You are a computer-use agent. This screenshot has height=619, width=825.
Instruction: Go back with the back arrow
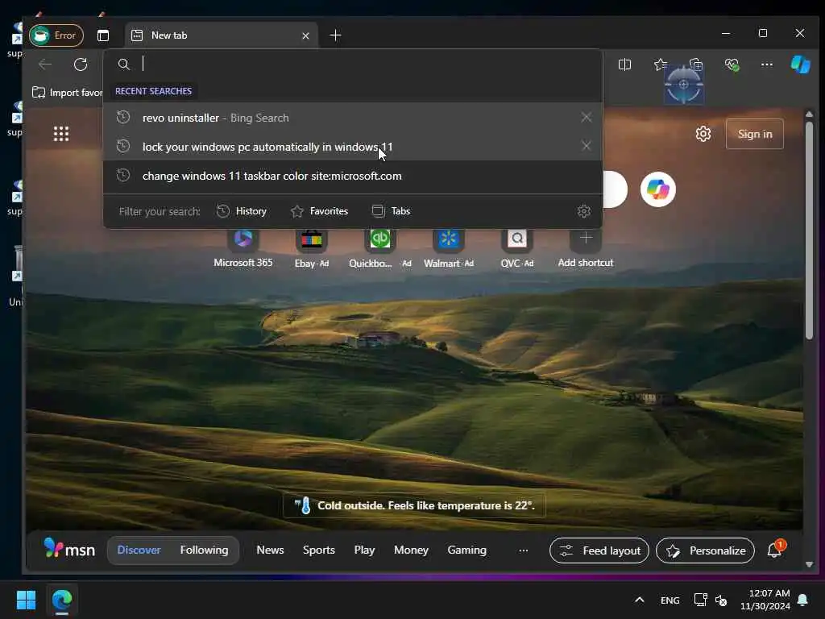click(45, 64)
